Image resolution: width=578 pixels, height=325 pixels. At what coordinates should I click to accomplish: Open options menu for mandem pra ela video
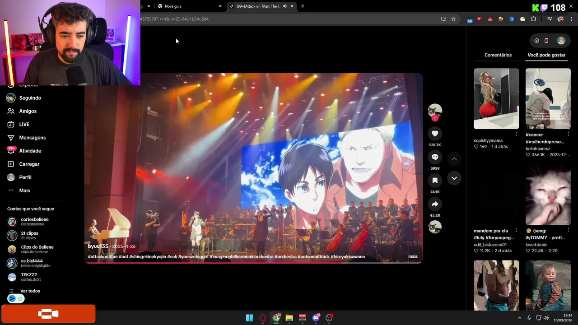pyautogui.click(x=516, y=230)
